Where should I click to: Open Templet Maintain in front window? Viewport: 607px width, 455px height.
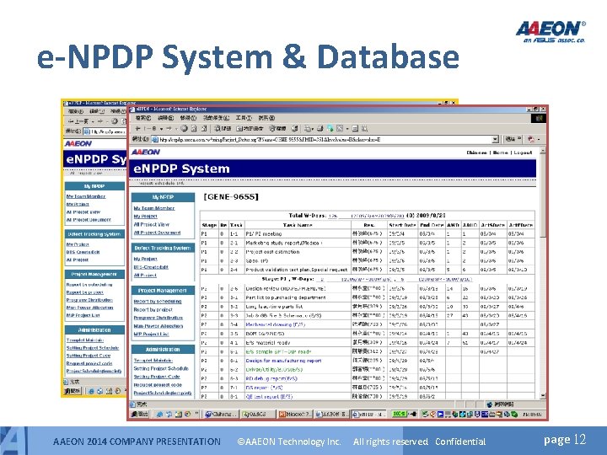click(153, 361)
